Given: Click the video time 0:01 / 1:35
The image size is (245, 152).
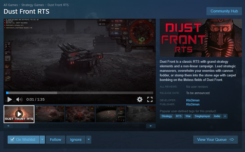Looking at the screenshot, I should click(35, 99).
